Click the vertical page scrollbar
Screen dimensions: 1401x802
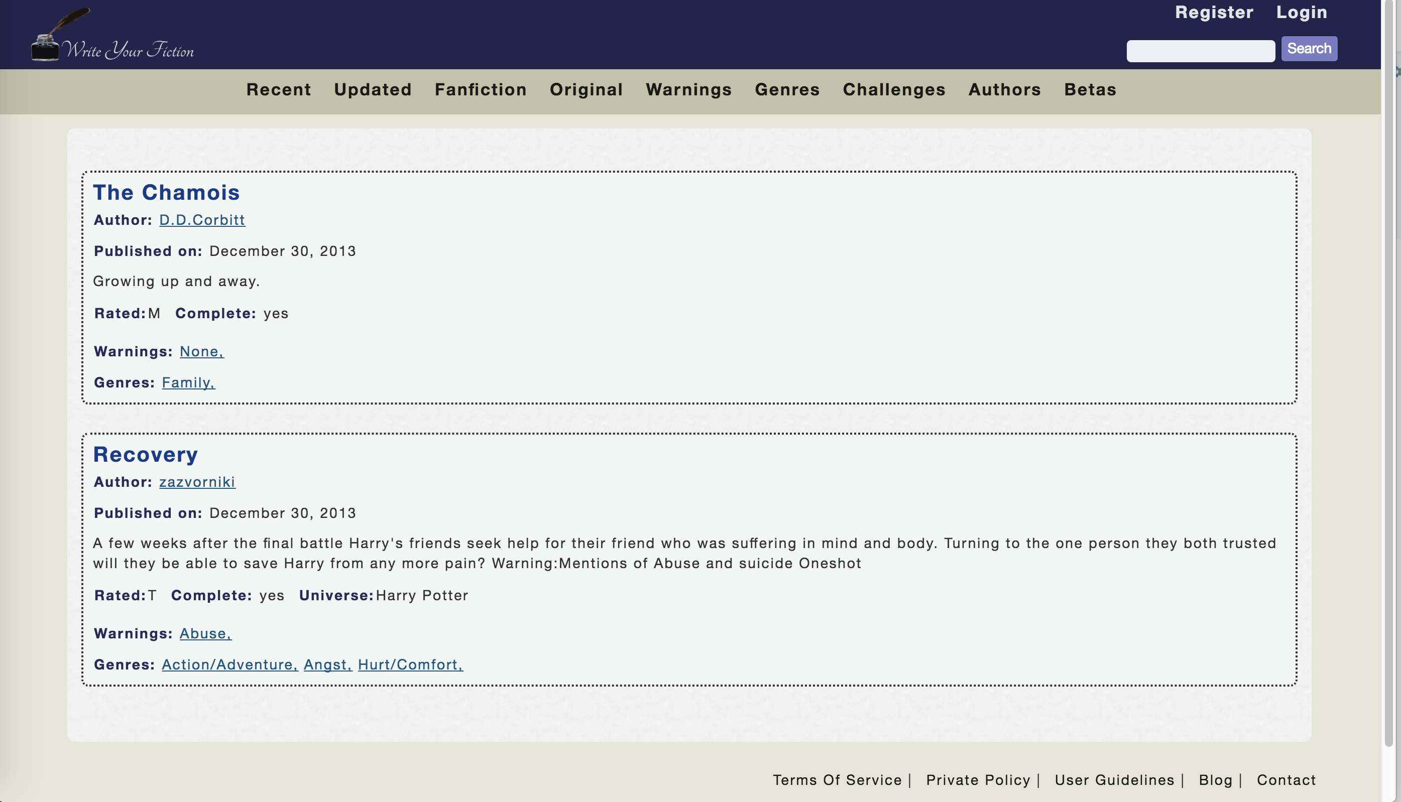pyautogui.click(x=1388, y=385)
